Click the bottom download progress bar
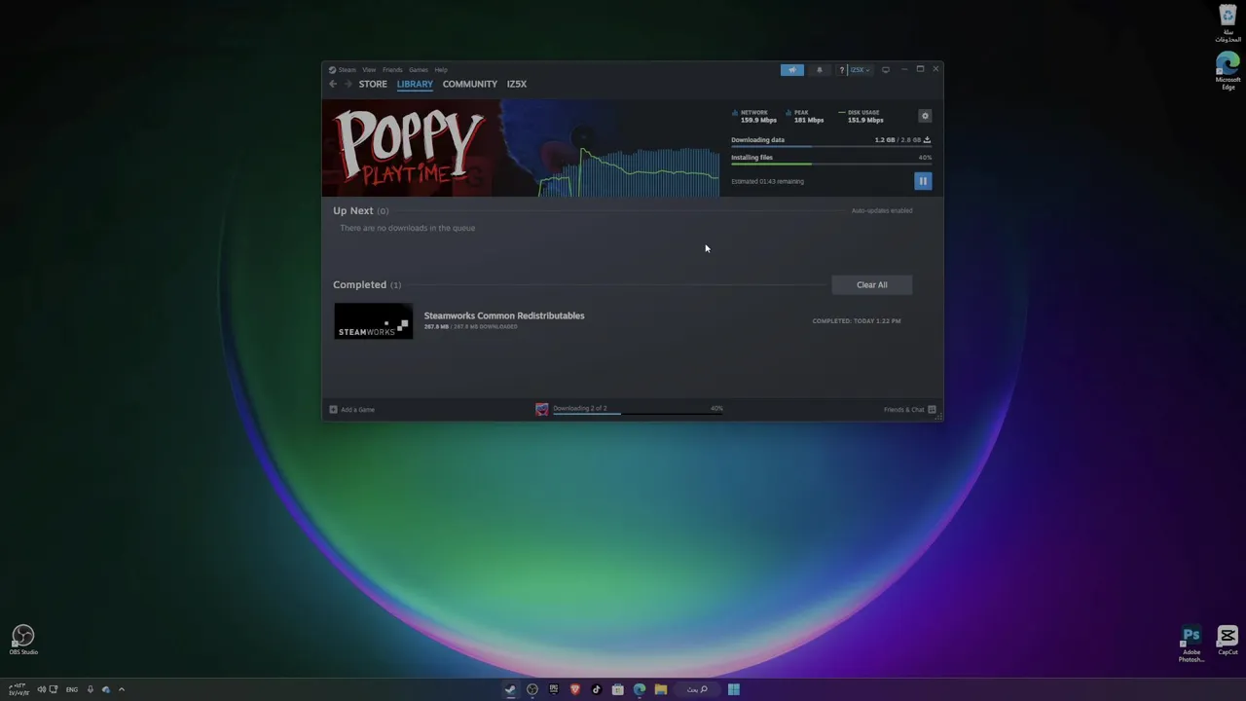This screenshot has width=1246, height=701. pos(638,414)
